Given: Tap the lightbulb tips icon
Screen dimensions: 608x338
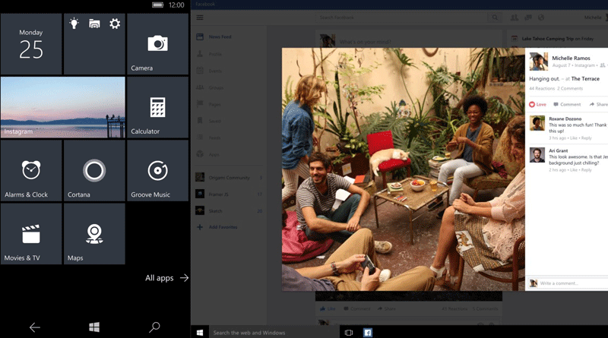Looking at the screenshot, I should pyautogui.click(x=74, y=24).
